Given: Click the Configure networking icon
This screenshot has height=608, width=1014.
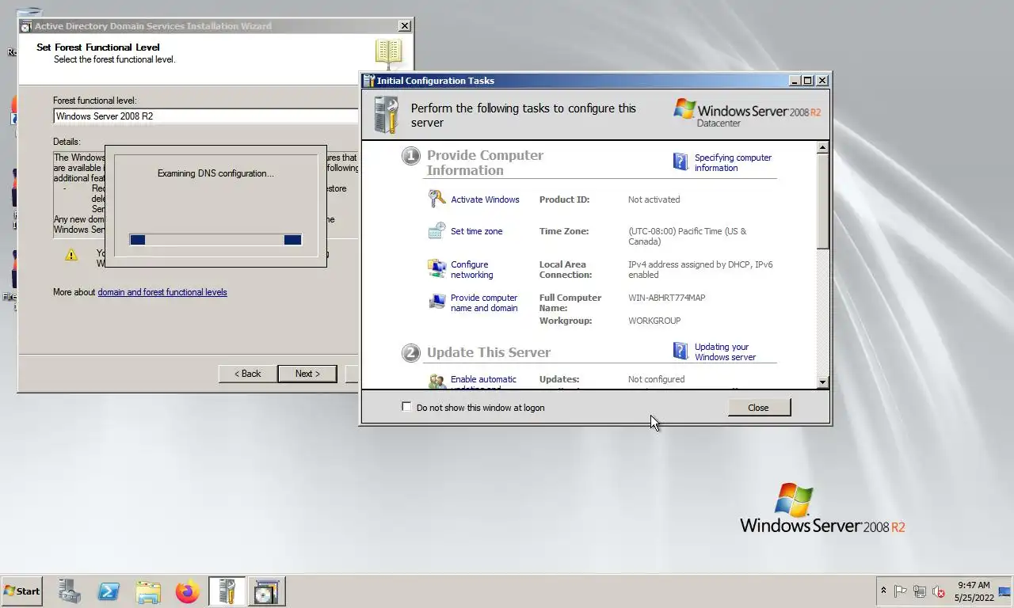Looking at the screenshot, I should tap(437, 268).
